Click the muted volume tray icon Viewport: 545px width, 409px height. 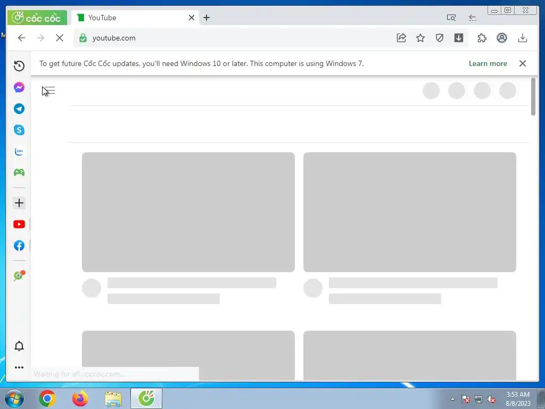coord(491,399)
